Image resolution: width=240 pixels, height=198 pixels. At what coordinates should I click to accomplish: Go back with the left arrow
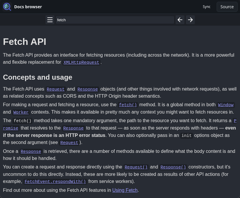(180, 20)
